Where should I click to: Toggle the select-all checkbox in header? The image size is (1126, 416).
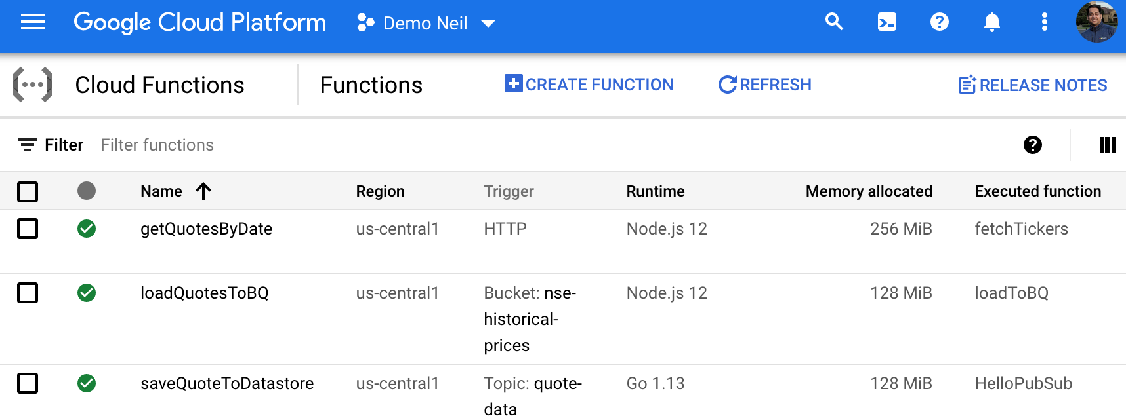28,192
